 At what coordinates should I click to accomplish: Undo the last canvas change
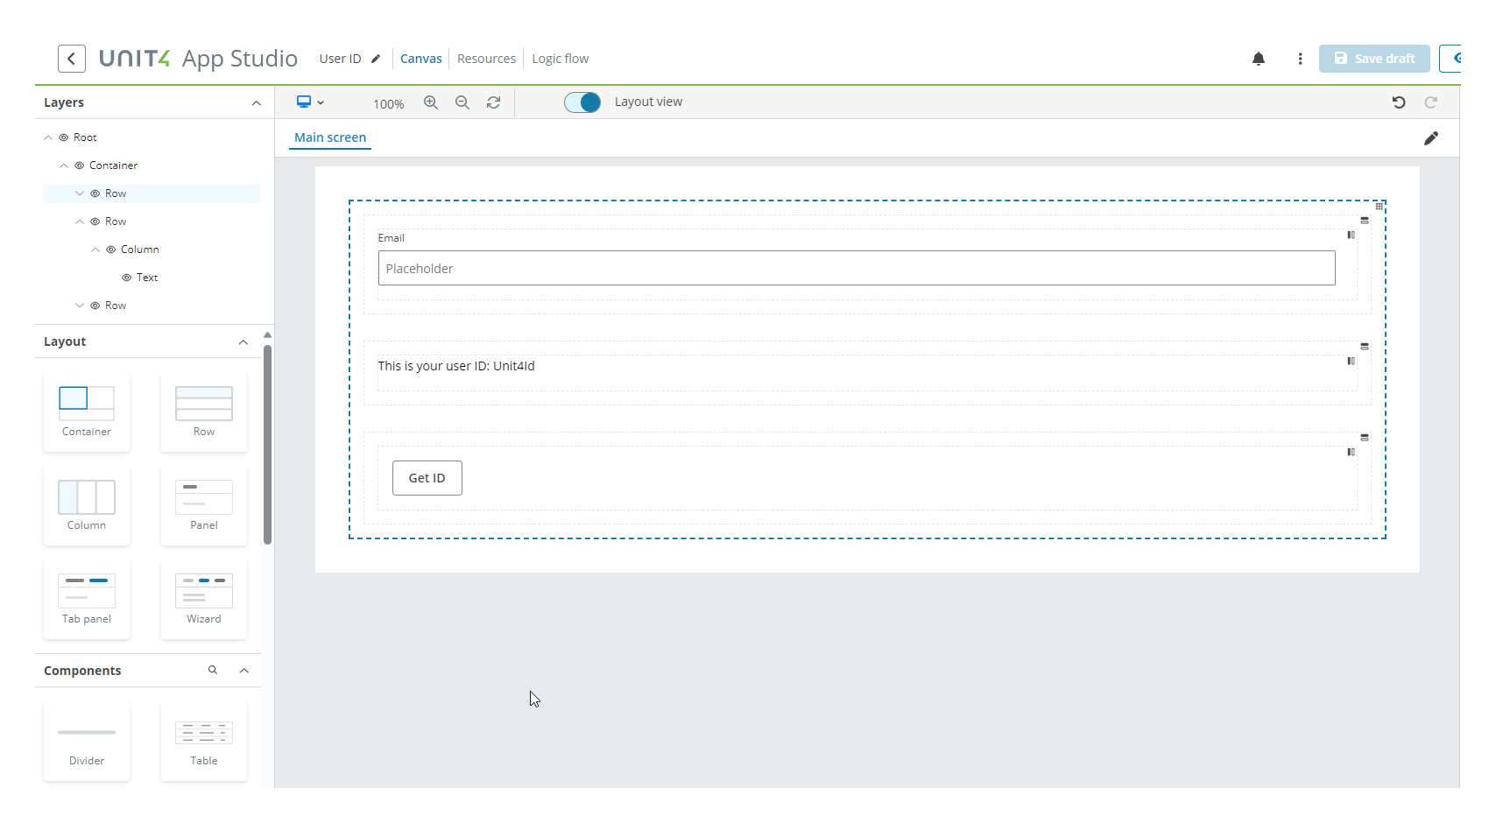(1399, 102)
